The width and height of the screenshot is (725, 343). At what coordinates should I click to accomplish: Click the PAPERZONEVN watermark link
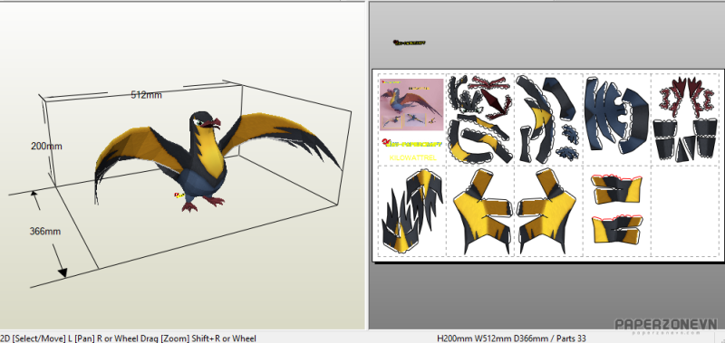[x=665, y=325]
